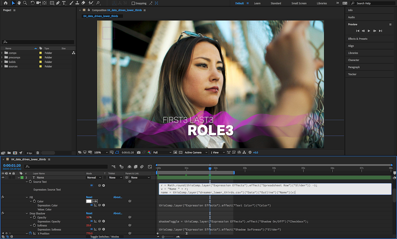Screen dimensions: 397x239
Task: Select the Roto Brush tool
Action: click(x=91, y=3)
